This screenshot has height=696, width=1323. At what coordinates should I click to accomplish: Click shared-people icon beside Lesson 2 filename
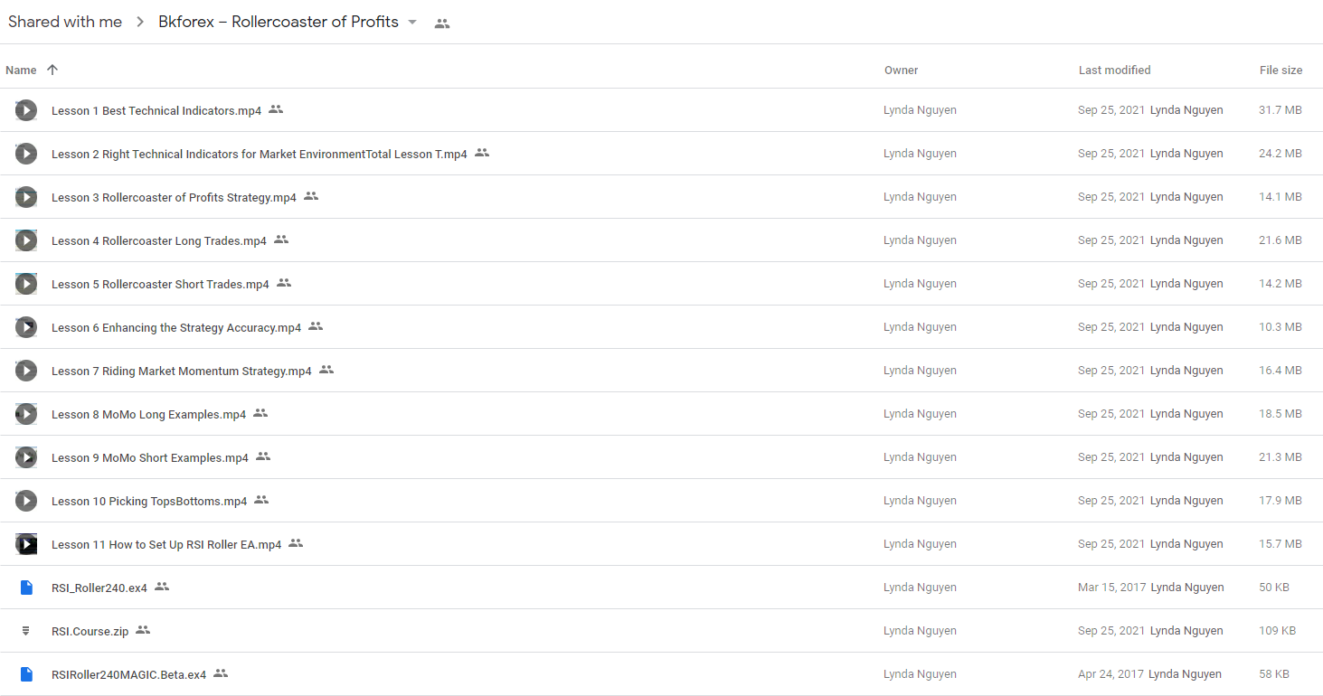click(482, 153)
